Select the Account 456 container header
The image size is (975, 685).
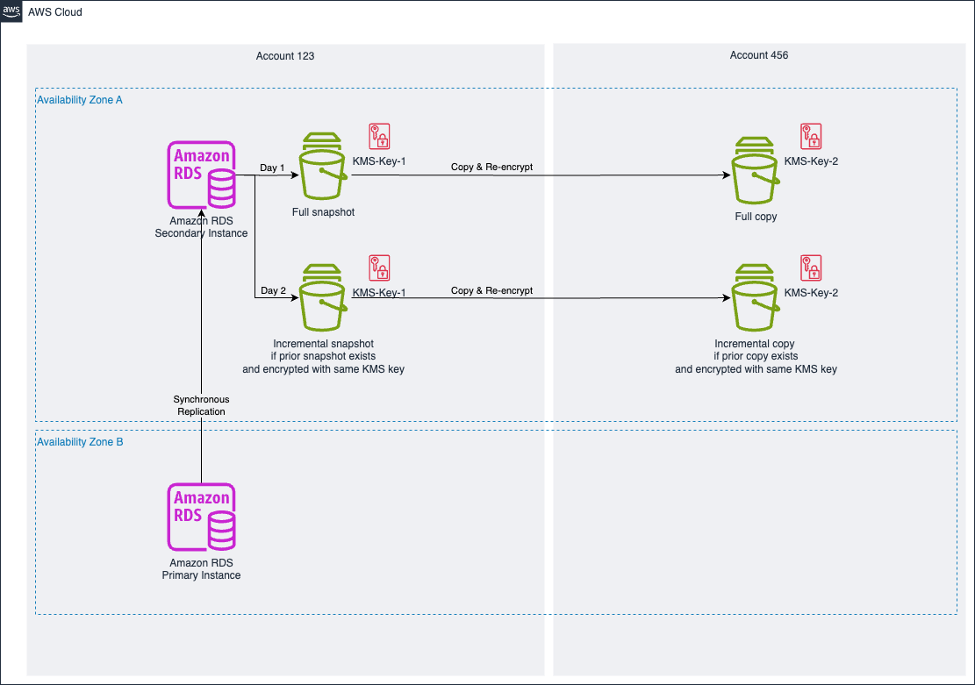point(757,54)
